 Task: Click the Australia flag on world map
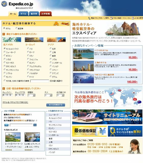coord(139,102)
